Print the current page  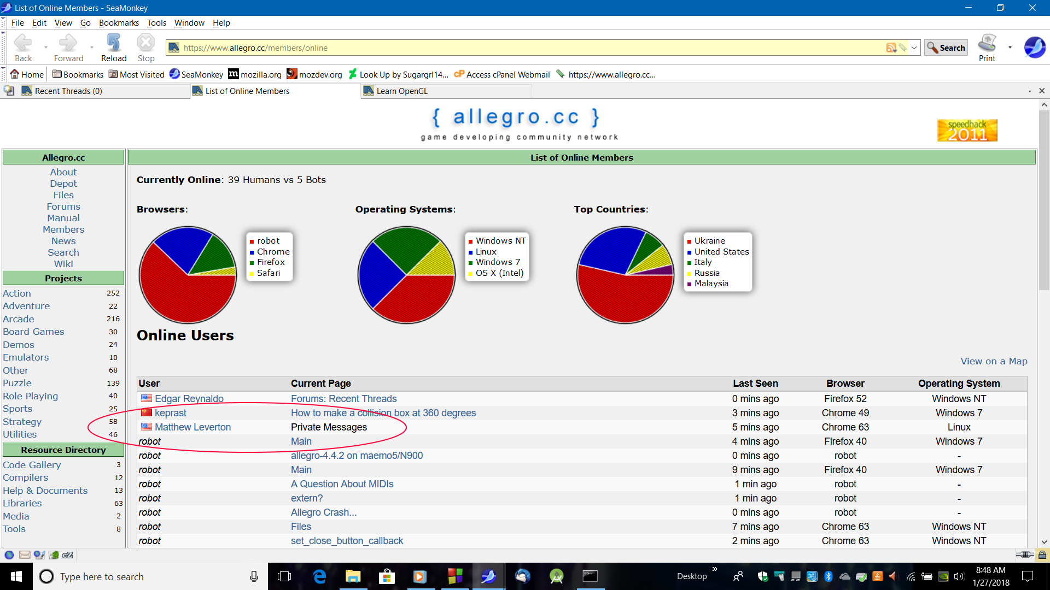coord(987,48)
